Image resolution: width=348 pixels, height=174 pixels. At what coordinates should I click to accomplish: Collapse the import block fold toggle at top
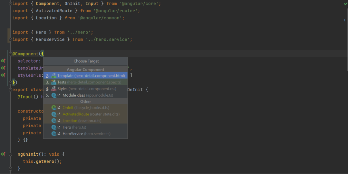10,4
